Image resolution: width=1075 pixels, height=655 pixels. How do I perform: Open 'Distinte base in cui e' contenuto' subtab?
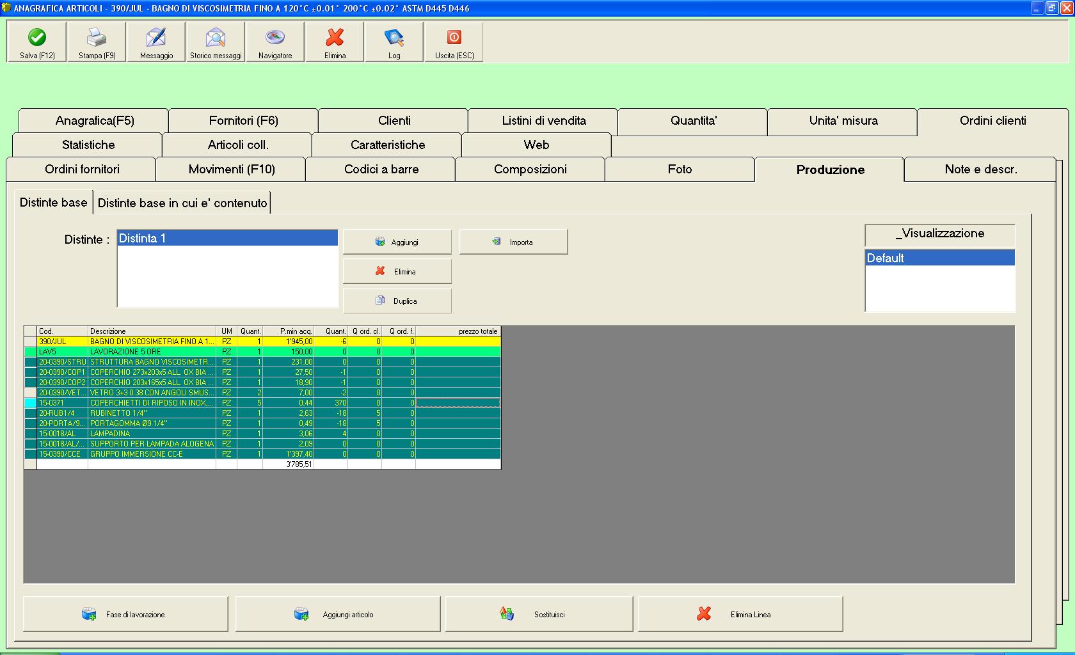[x=182, y=203]
